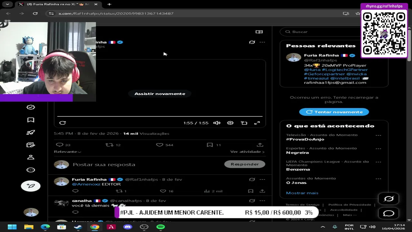Reply to canalha's comment
Viewport: 412px width, 232px height.
pos(75,212)
